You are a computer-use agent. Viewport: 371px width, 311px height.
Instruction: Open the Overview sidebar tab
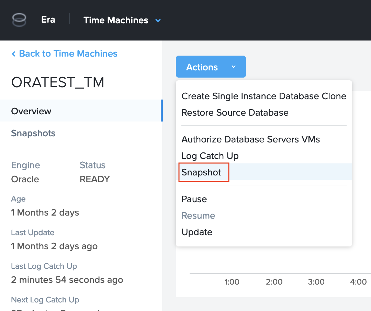point(81,111)
